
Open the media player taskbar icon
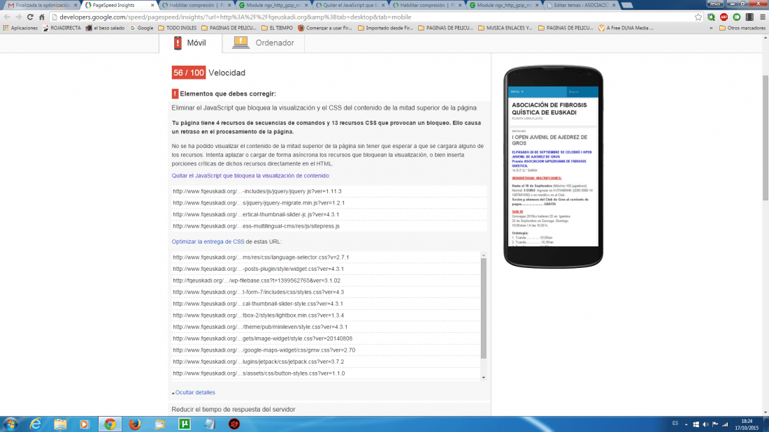pos(85,424)
